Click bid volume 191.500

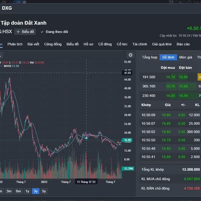click(x=149, y=77)
